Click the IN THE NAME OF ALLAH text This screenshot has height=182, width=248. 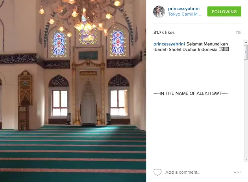(191, 93)
